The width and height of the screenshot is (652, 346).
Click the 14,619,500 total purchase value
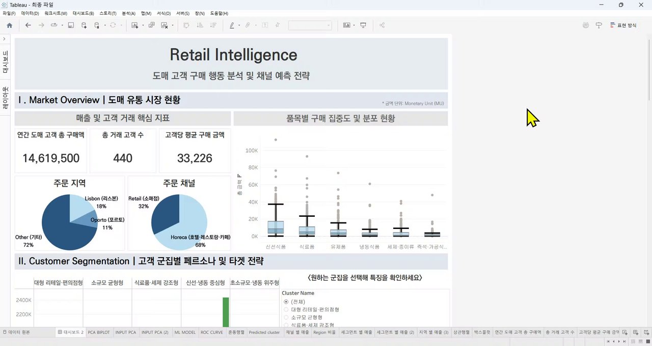[x=51, y=158]
